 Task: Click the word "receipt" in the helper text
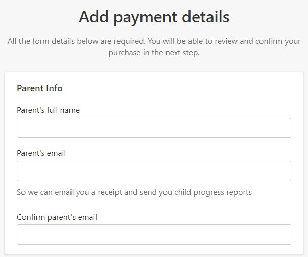coord(110,192)
